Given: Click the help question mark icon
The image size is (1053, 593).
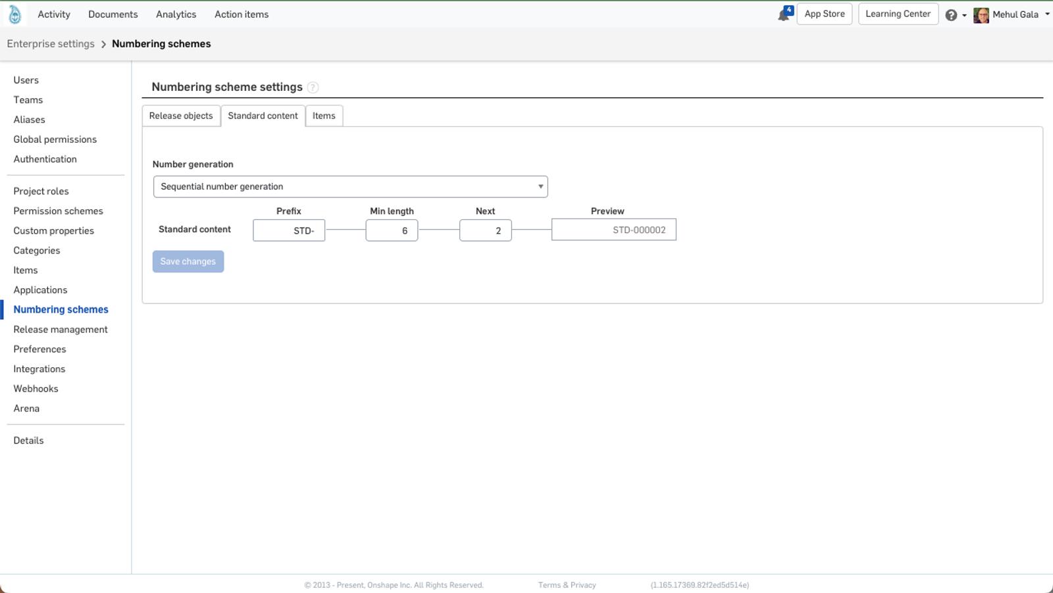Looking at the screenshot, I should point(950,14).
